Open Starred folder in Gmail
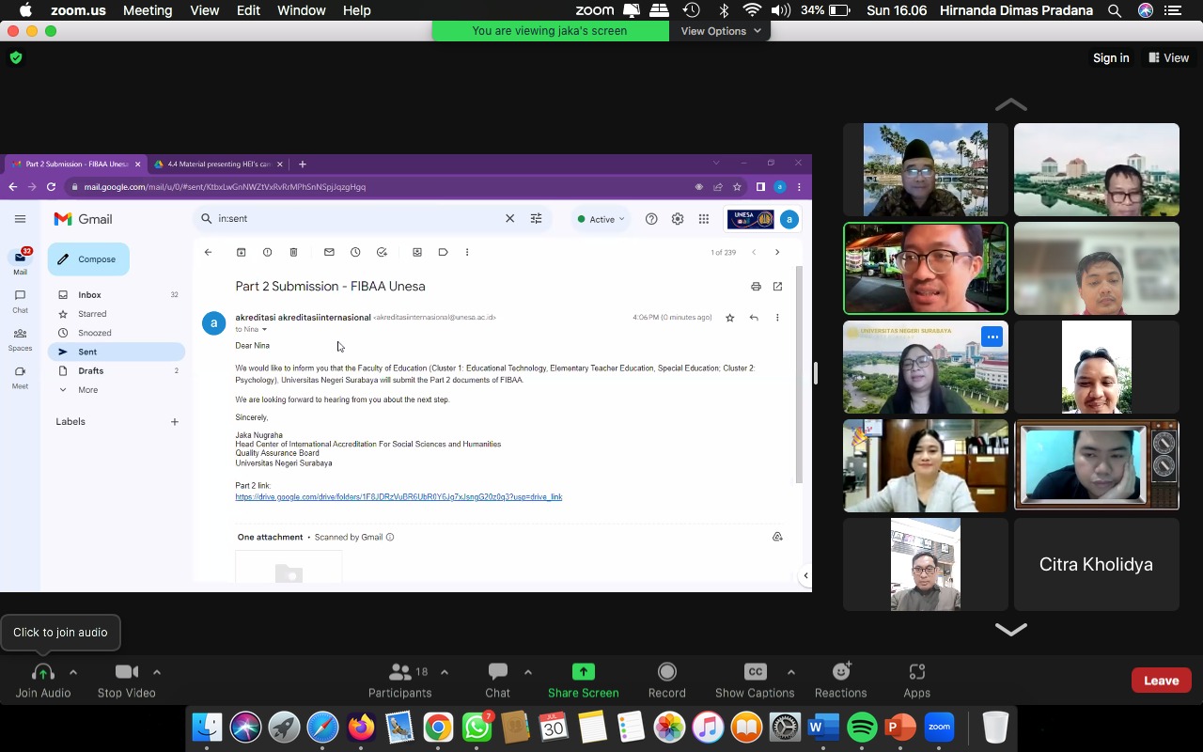 click(x=117, y=314)
